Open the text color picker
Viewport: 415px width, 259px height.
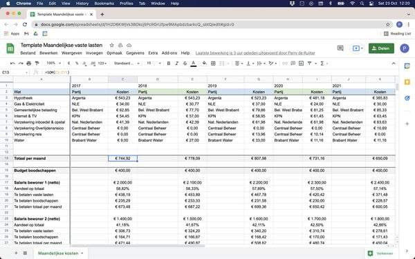[194, 64]
